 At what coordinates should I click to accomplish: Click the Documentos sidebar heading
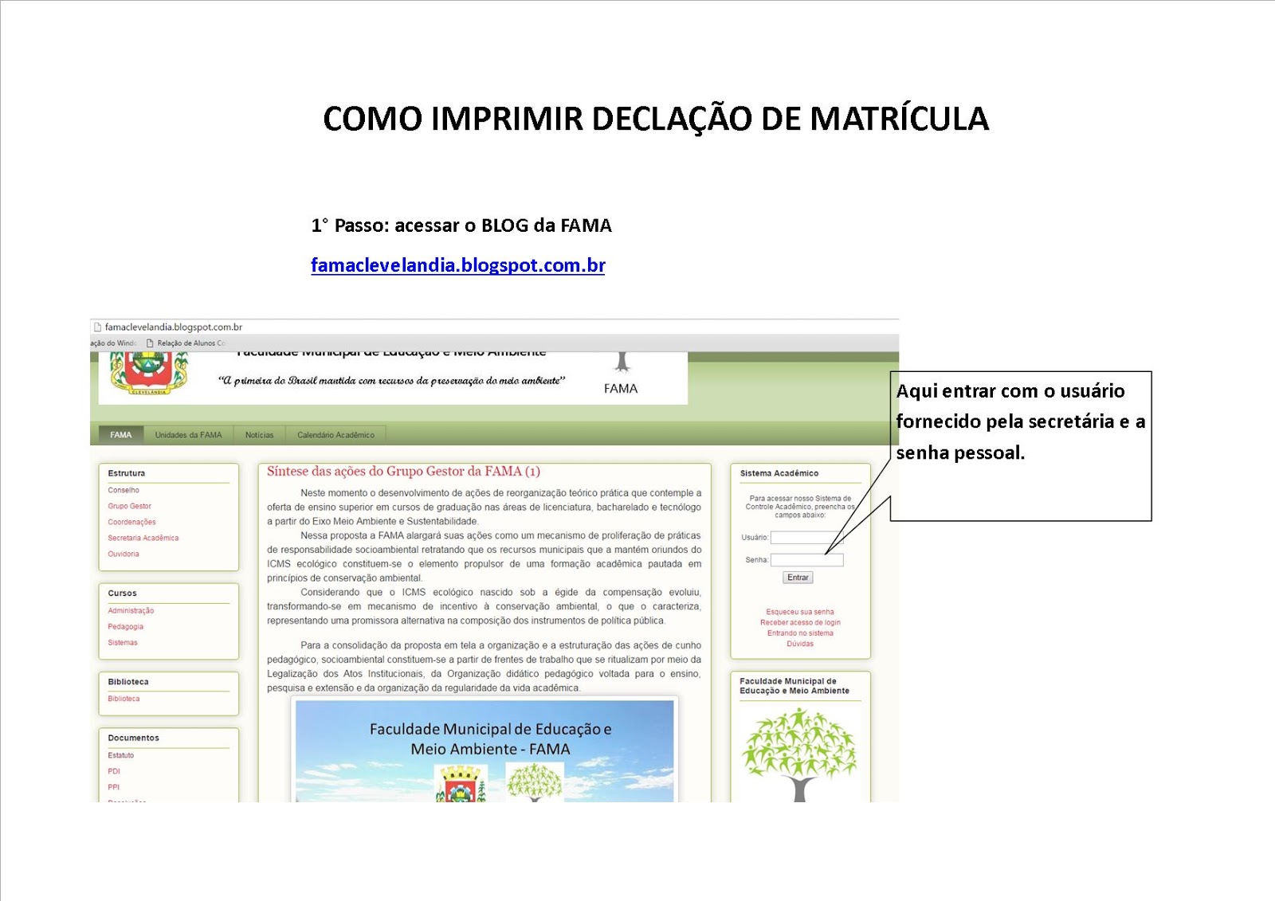pos(134,738)
